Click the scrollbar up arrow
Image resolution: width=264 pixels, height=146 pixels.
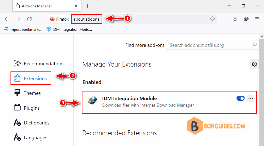(262, 36)
